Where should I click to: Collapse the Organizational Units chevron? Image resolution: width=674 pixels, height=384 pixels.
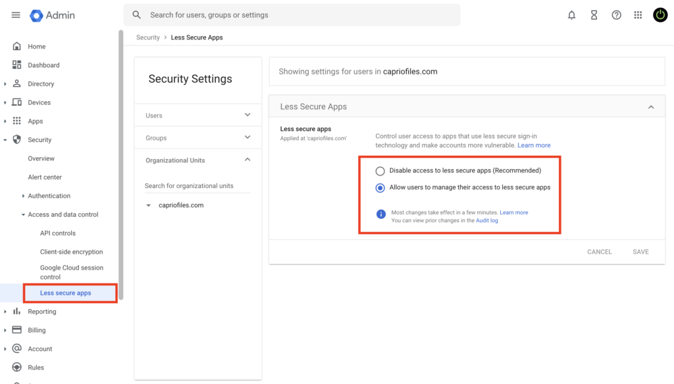[247, 159]
